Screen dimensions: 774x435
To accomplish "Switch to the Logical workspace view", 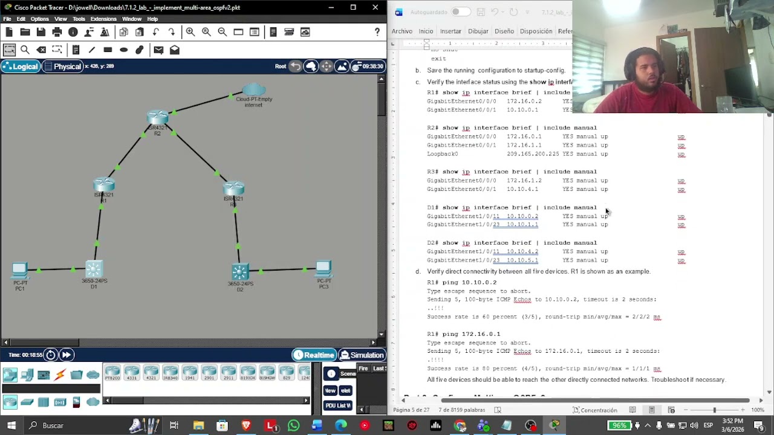I will (x=21, y=66).
